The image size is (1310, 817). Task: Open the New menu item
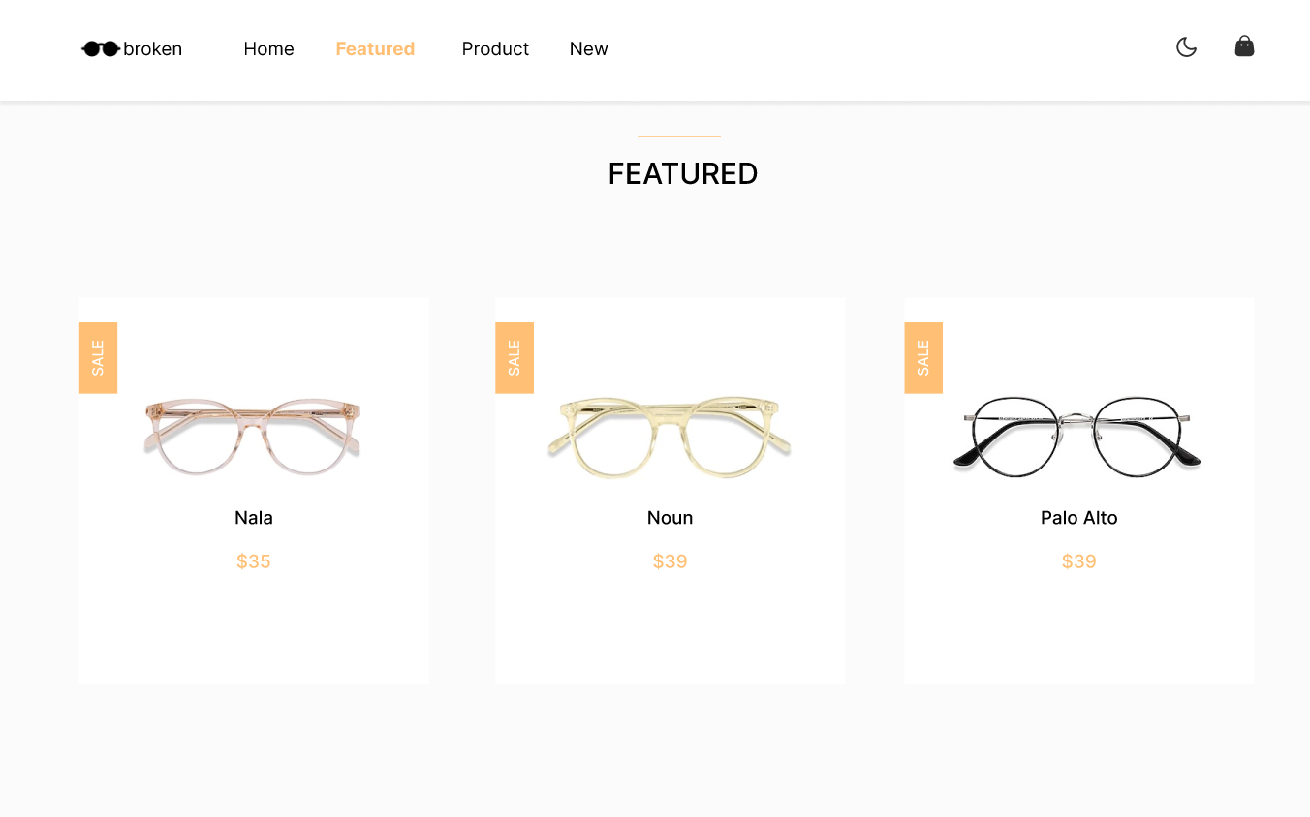(x=588, y=48)
